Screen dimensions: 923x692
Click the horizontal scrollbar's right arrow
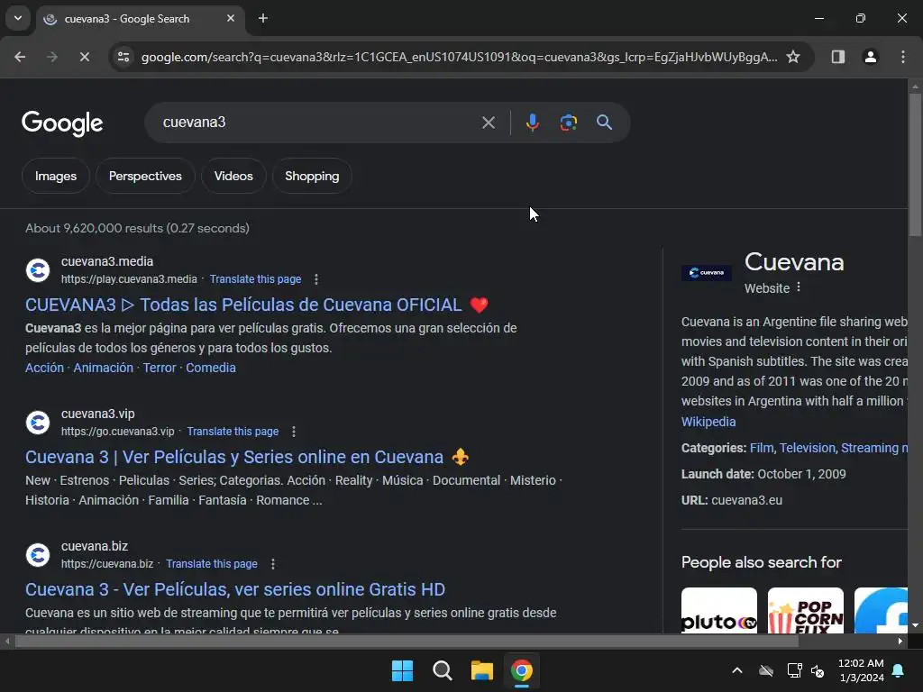point(900,641)
